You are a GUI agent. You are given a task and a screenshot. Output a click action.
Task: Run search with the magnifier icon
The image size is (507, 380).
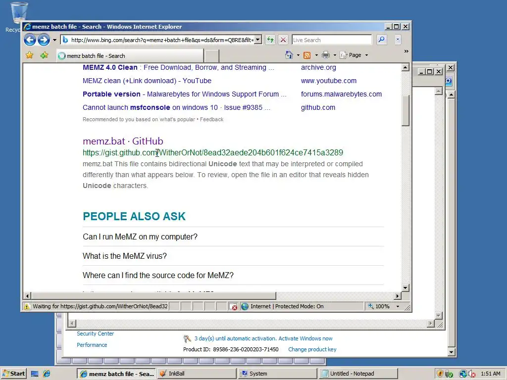(382, 40)
